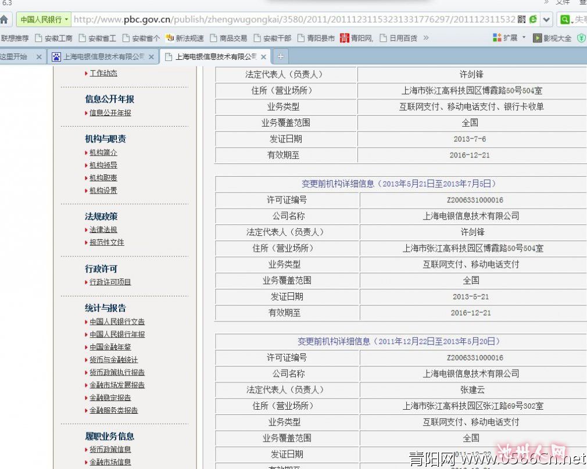This screenshot has height=469, width=587.
Task: Open the 金融市场信息 link
Action: click(110, 462)
